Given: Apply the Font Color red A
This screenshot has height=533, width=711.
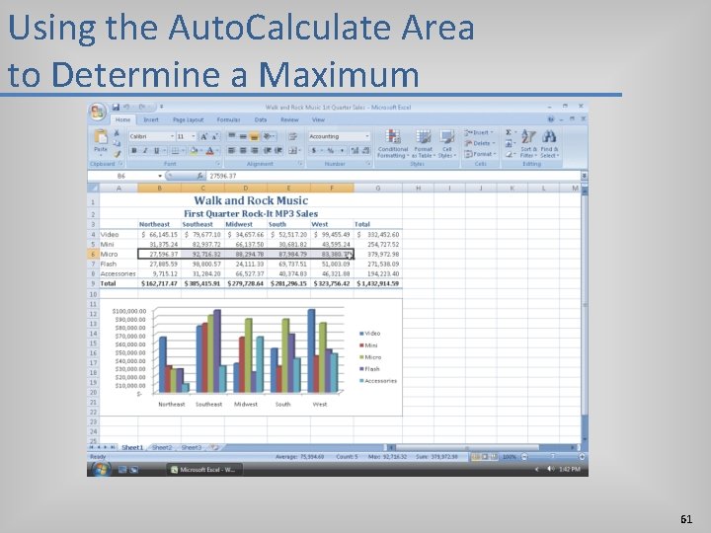Looking at the screenshot, I should click(x=210, y=151).
